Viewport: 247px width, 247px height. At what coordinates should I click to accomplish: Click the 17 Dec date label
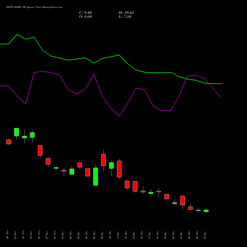click(x=150, y=235)
